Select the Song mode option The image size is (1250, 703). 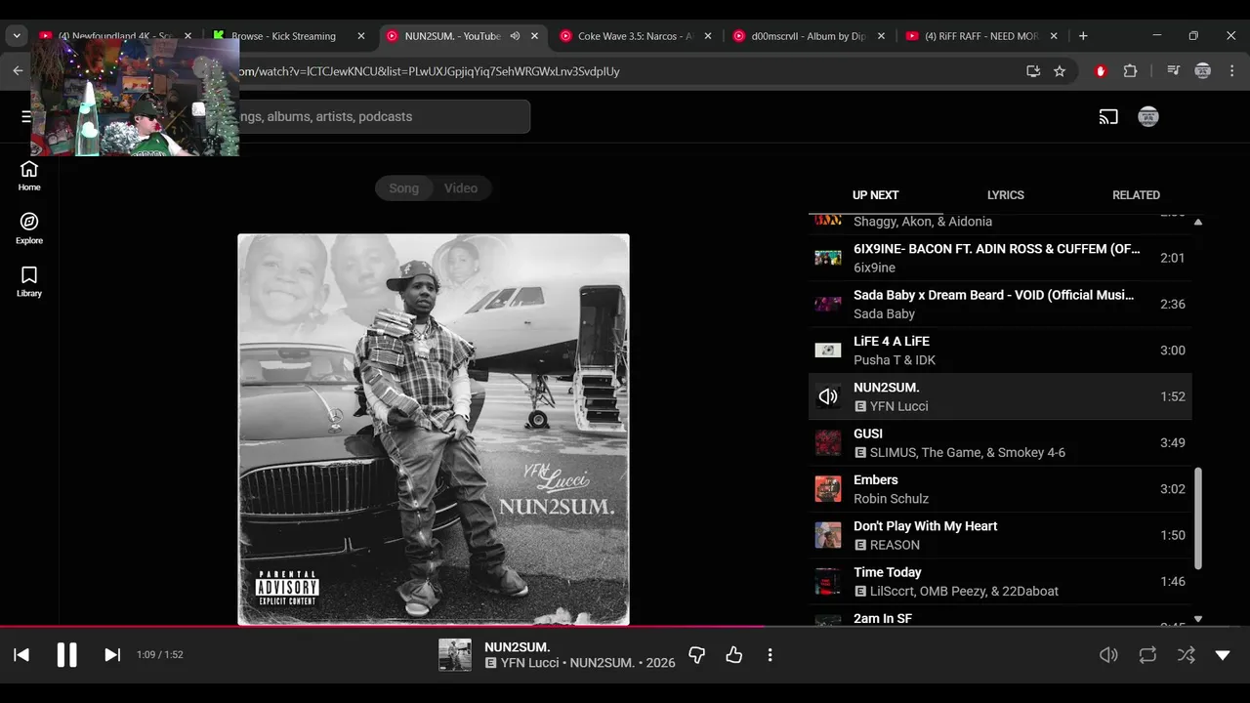[x=403, y=188]
